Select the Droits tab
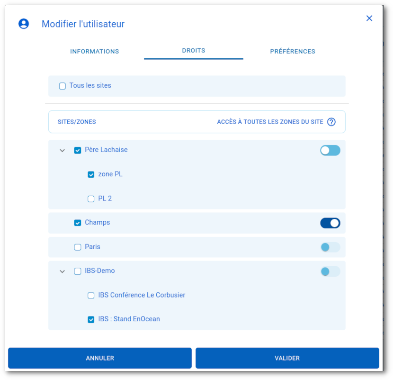The image size is (393, 380). tap(194, 50)
